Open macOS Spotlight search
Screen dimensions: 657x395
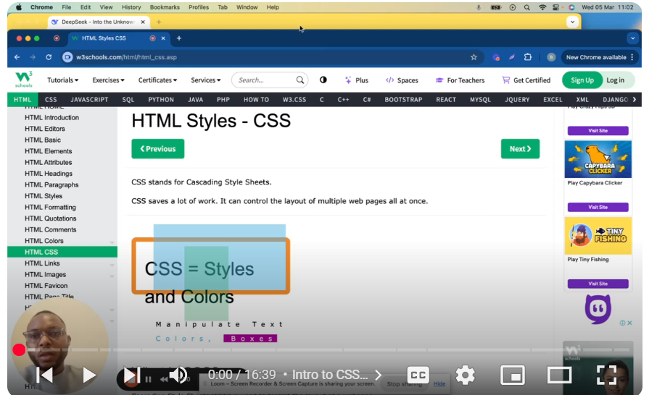[x=526, y=7]
